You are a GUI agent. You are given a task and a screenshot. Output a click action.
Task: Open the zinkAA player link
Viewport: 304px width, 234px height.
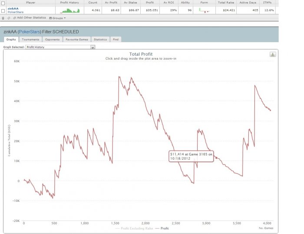point(13,9)
